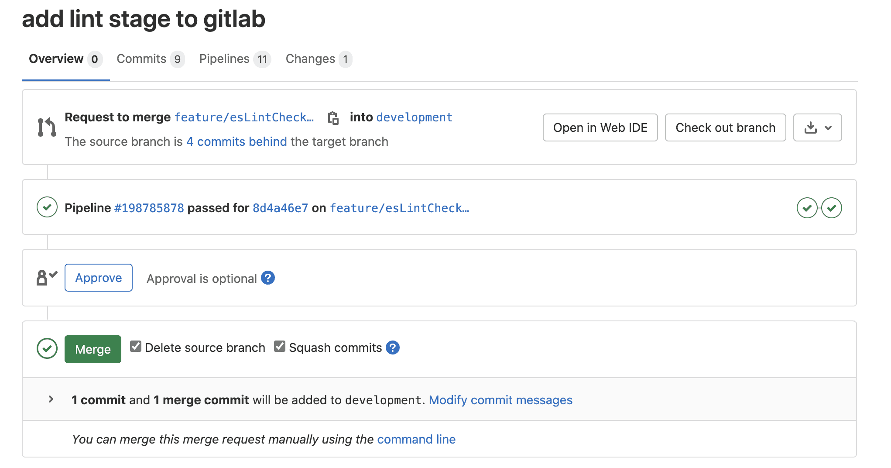Viewport: 891px width, 468px height.
Task: Open second pipeline stage status icon
Action: [831, 208]
